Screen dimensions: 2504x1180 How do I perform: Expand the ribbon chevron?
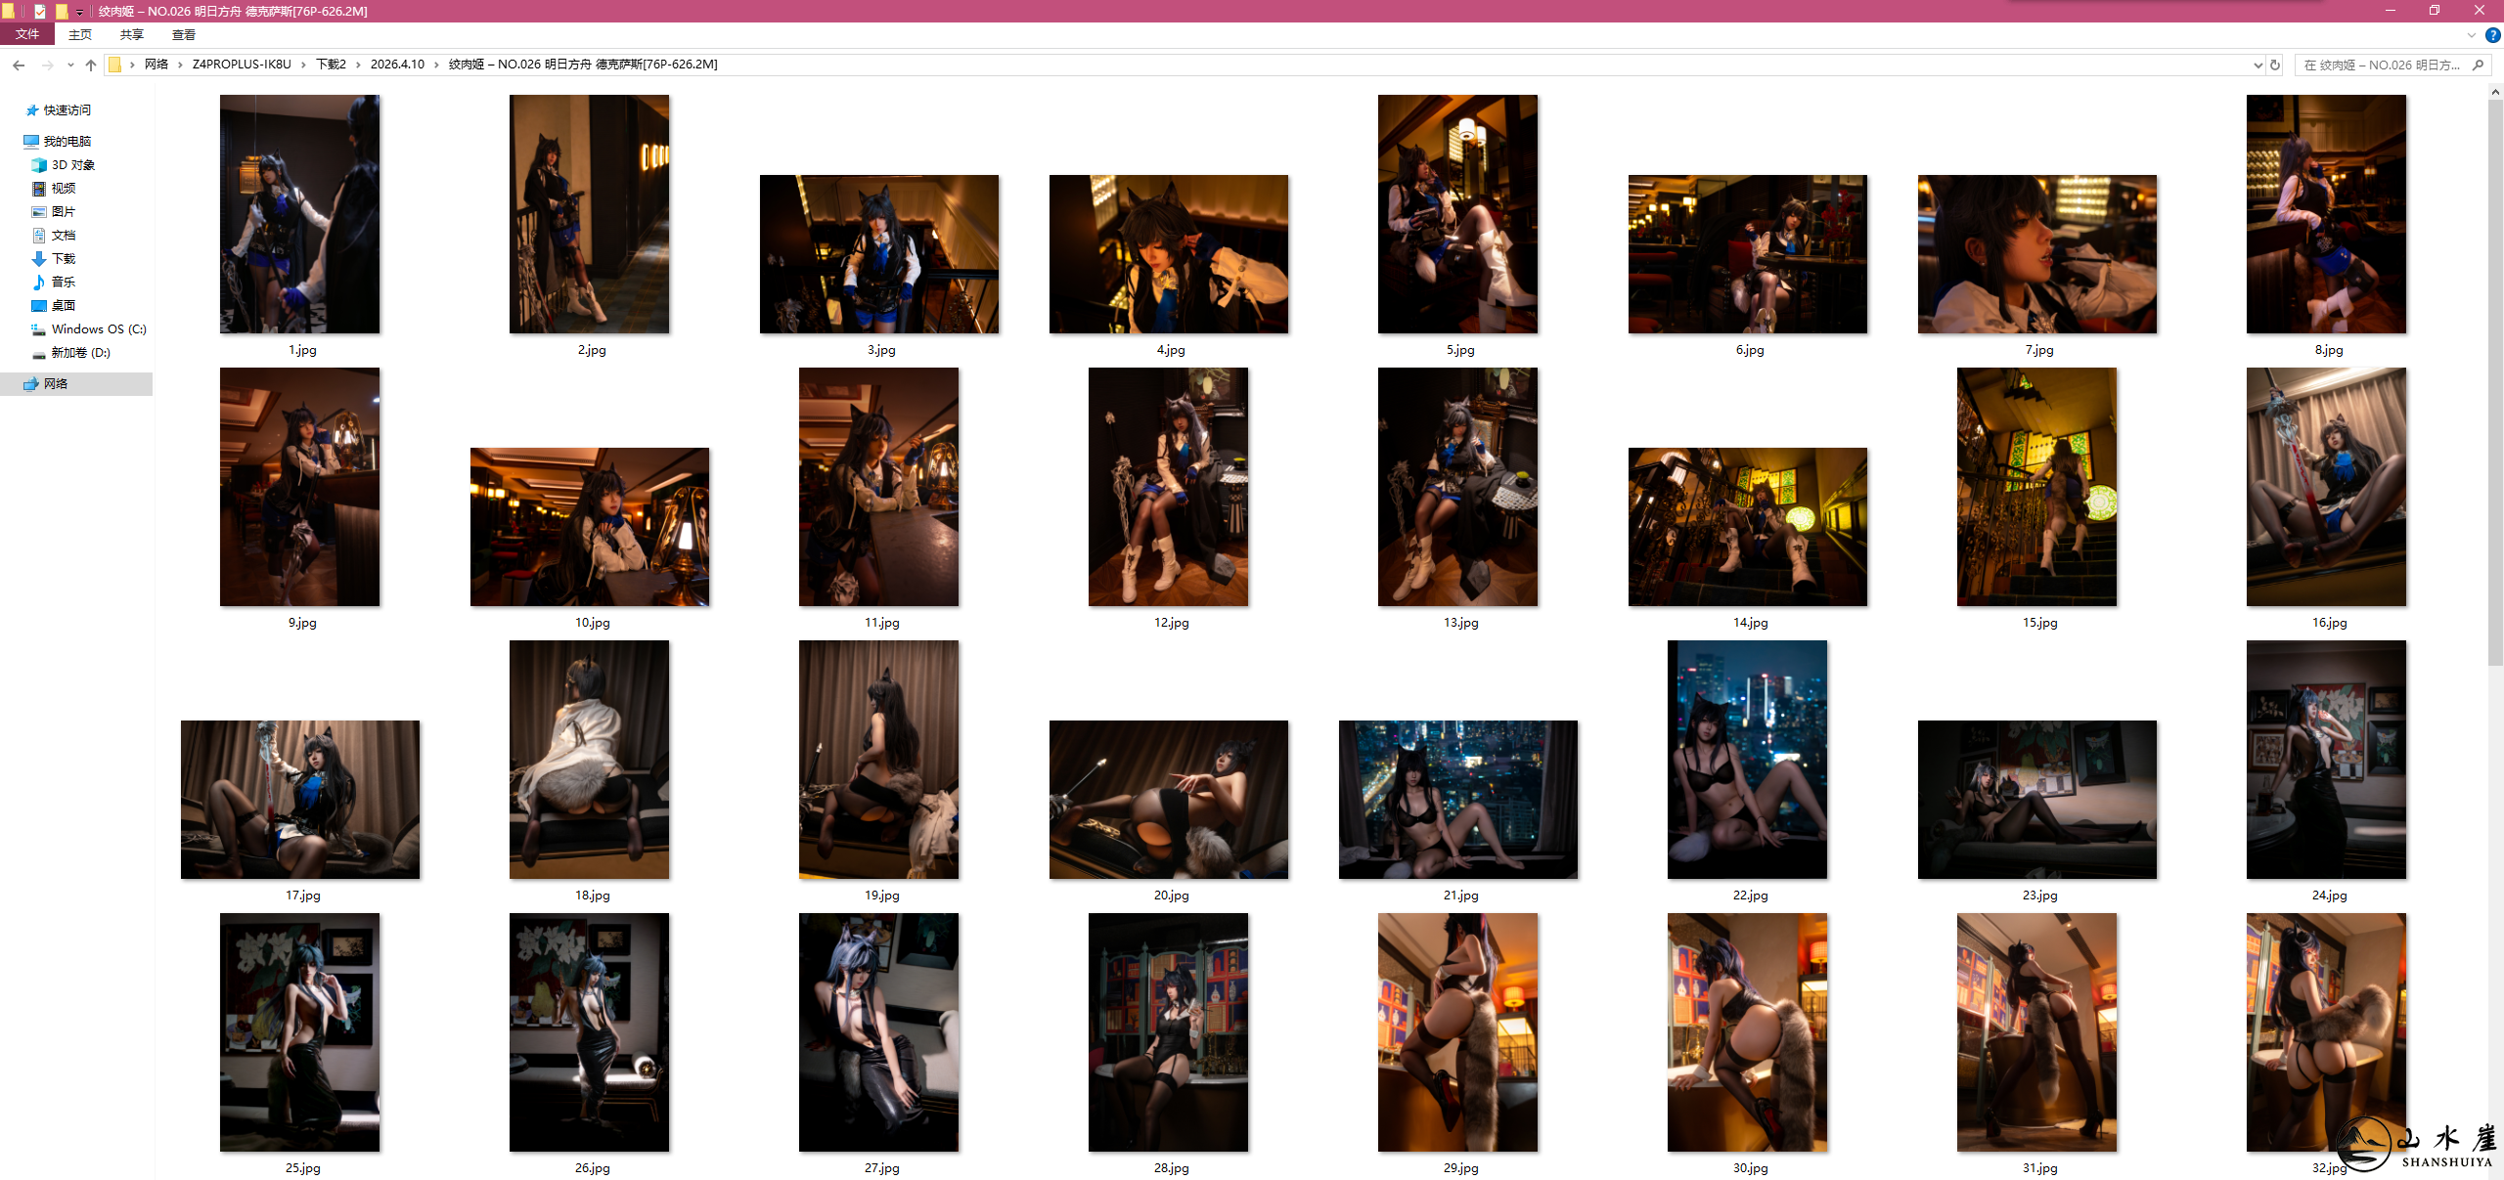click(x=2472, y=35)
